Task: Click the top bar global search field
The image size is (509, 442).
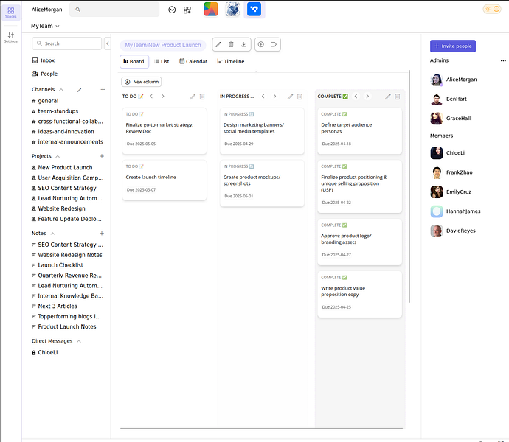Action: (x=114, y=10)
